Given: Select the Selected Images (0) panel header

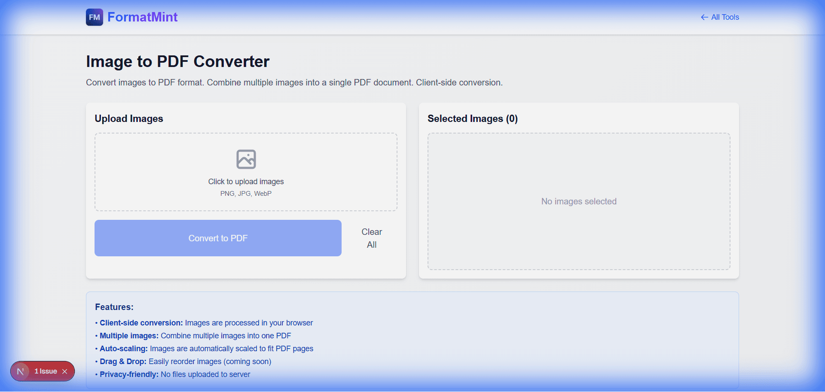Looking at the screenshot, I should tap(473, 119).
